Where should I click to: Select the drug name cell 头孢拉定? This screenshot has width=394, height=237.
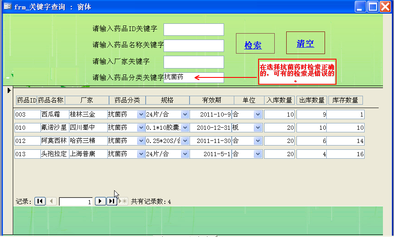pos(55,154)
